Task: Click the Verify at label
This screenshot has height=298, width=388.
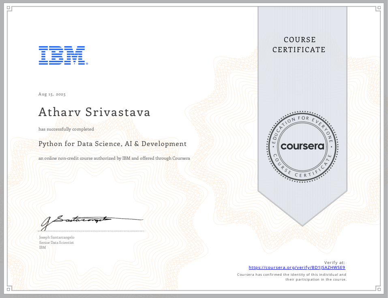Action: [x=335, y=262]
